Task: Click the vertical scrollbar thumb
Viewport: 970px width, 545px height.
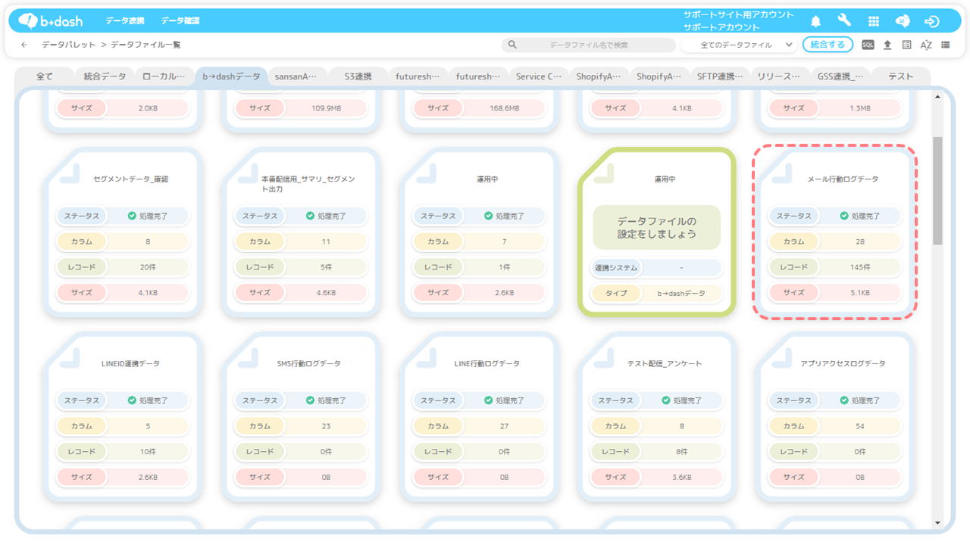Action: [937, 191]
